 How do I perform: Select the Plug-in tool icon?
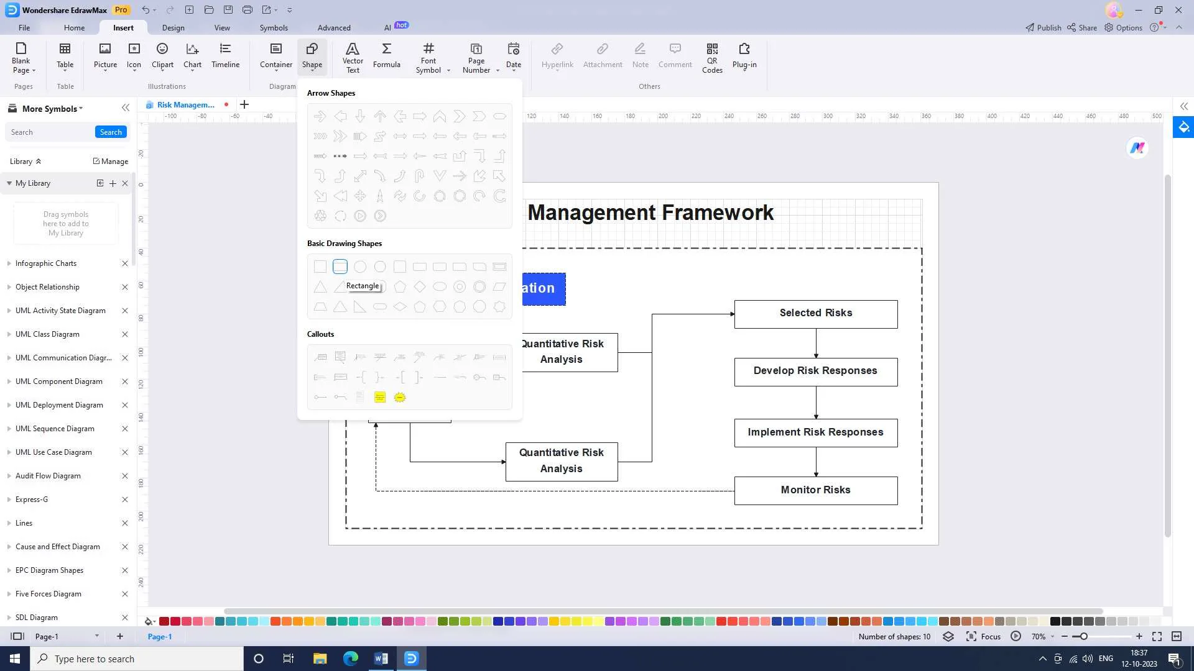click(744, 55)
